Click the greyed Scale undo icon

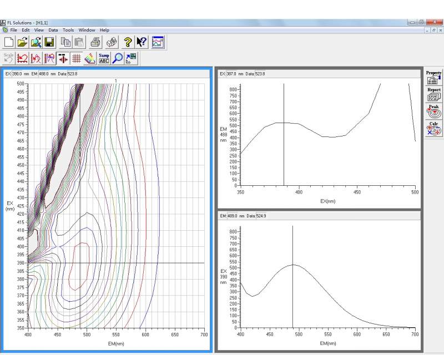[9, 58]
